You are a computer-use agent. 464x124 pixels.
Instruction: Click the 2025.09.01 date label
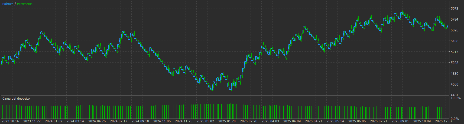click(400, 121)
